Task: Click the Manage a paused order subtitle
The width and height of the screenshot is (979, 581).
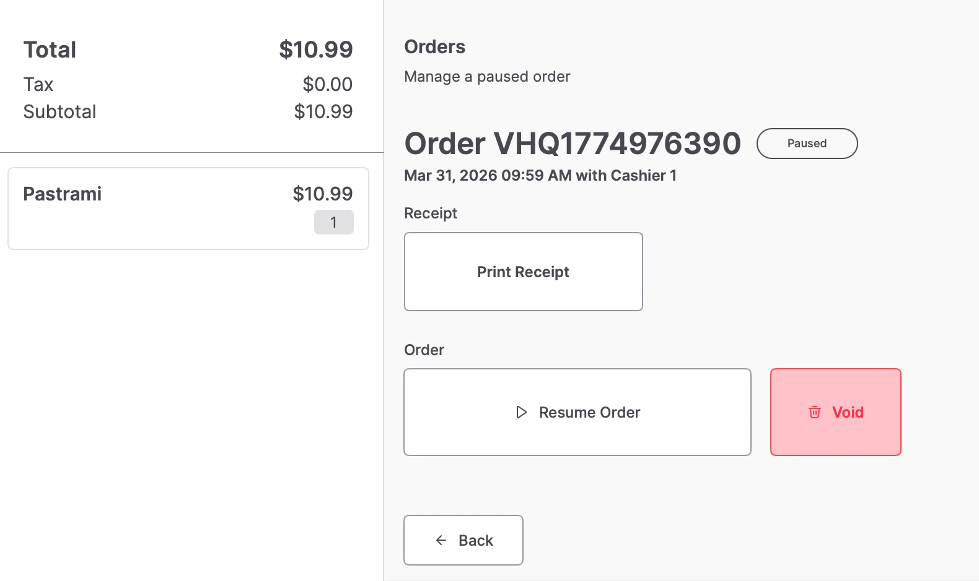Action: coord(487,77)
